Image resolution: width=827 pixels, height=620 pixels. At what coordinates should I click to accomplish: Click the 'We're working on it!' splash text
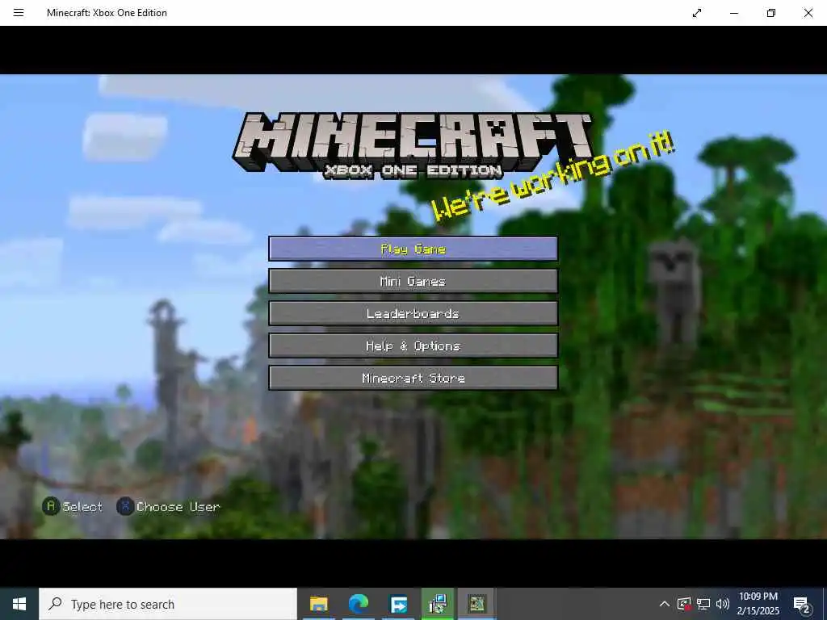552,177
